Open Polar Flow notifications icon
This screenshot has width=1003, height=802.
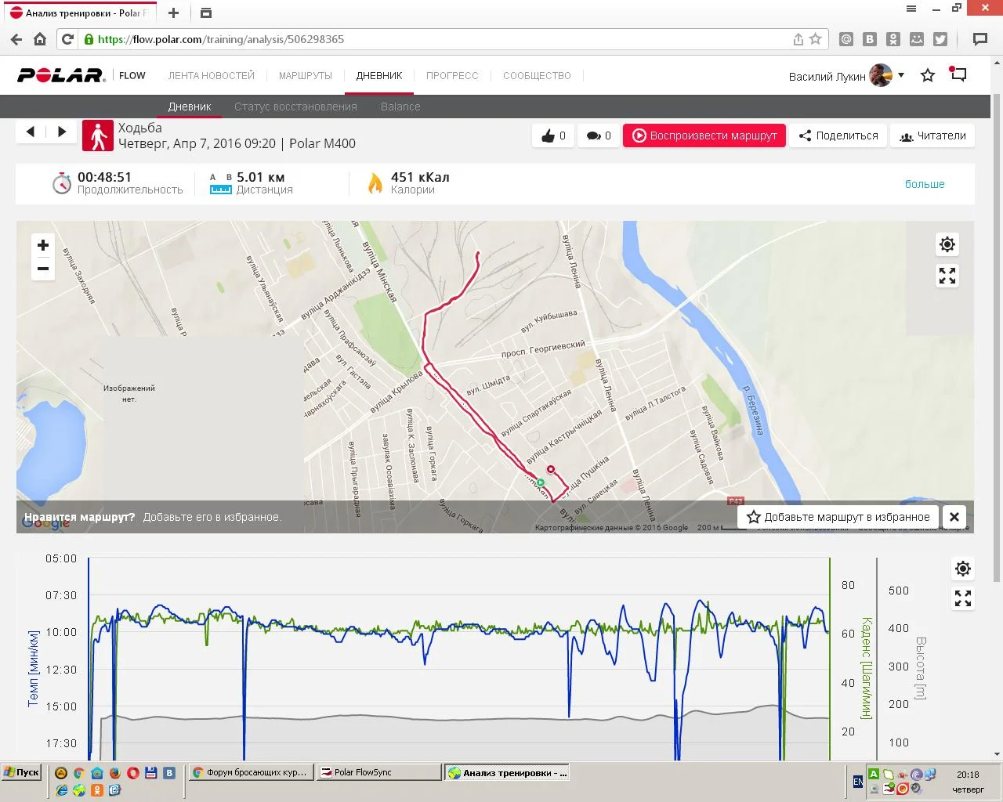pos(958,74)
